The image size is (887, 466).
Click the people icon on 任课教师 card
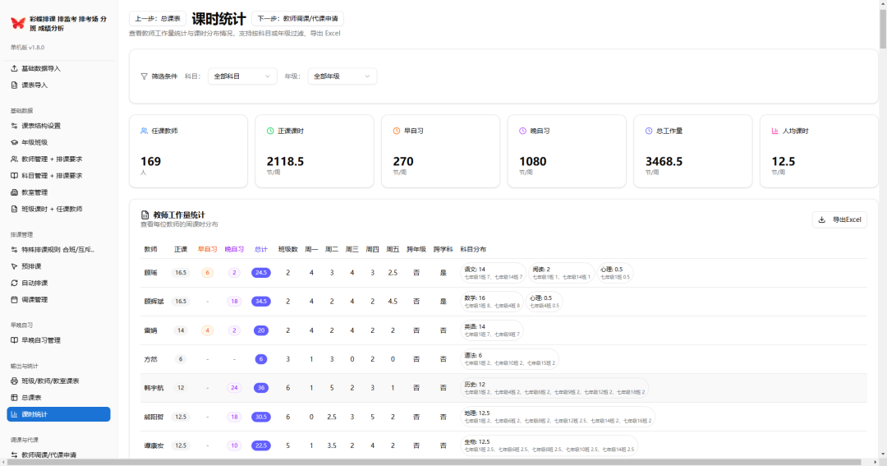[x=145, y=131]
